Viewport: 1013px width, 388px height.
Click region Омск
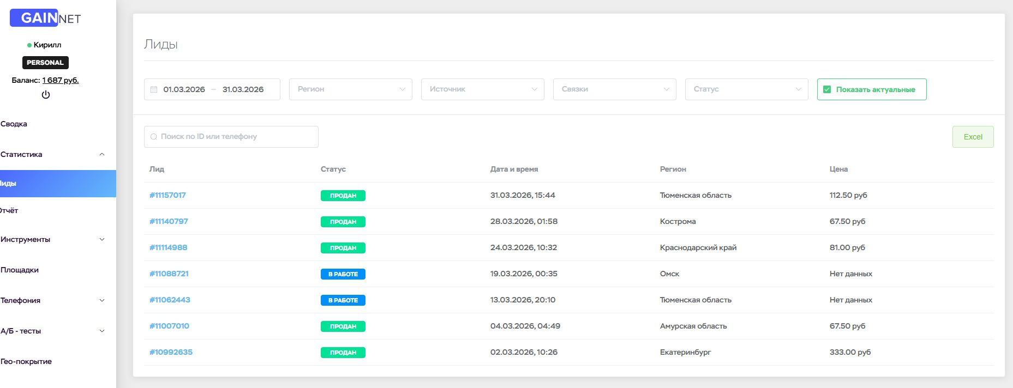coord(669,274)
